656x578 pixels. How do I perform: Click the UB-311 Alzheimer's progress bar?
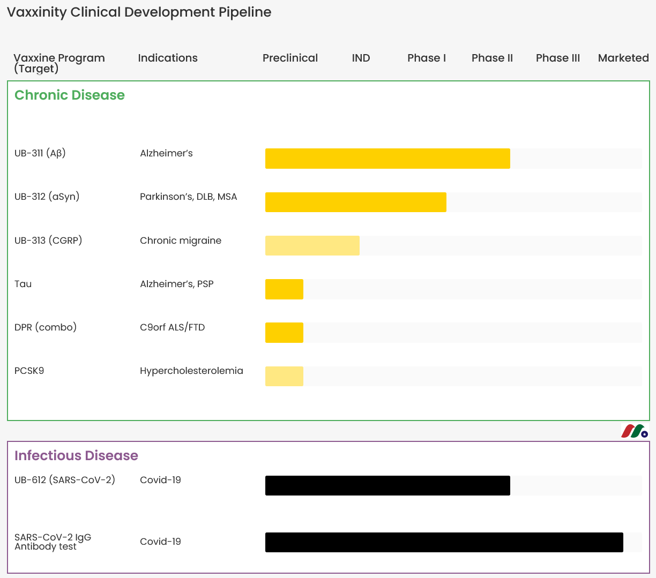click(x=387, y=159)
